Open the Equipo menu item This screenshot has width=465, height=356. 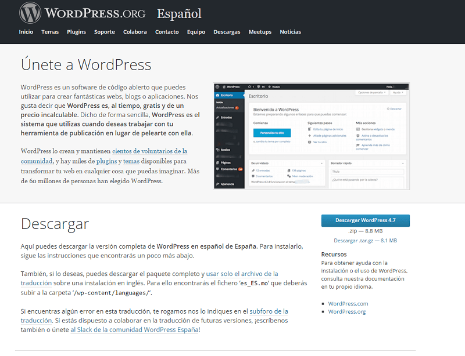(196, 32)
